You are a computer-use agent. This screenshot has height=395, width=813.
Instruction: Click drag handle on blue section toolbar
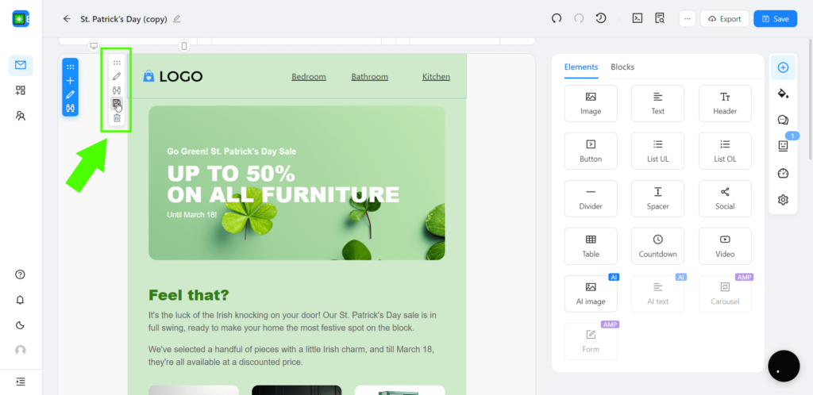click(x=71, y=67)
